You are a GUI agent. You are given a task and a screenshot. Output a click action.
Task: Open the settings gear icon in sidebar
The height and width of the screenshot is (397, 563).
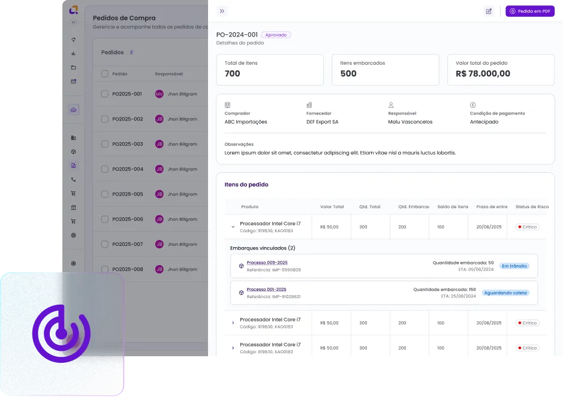pos(74,263)
